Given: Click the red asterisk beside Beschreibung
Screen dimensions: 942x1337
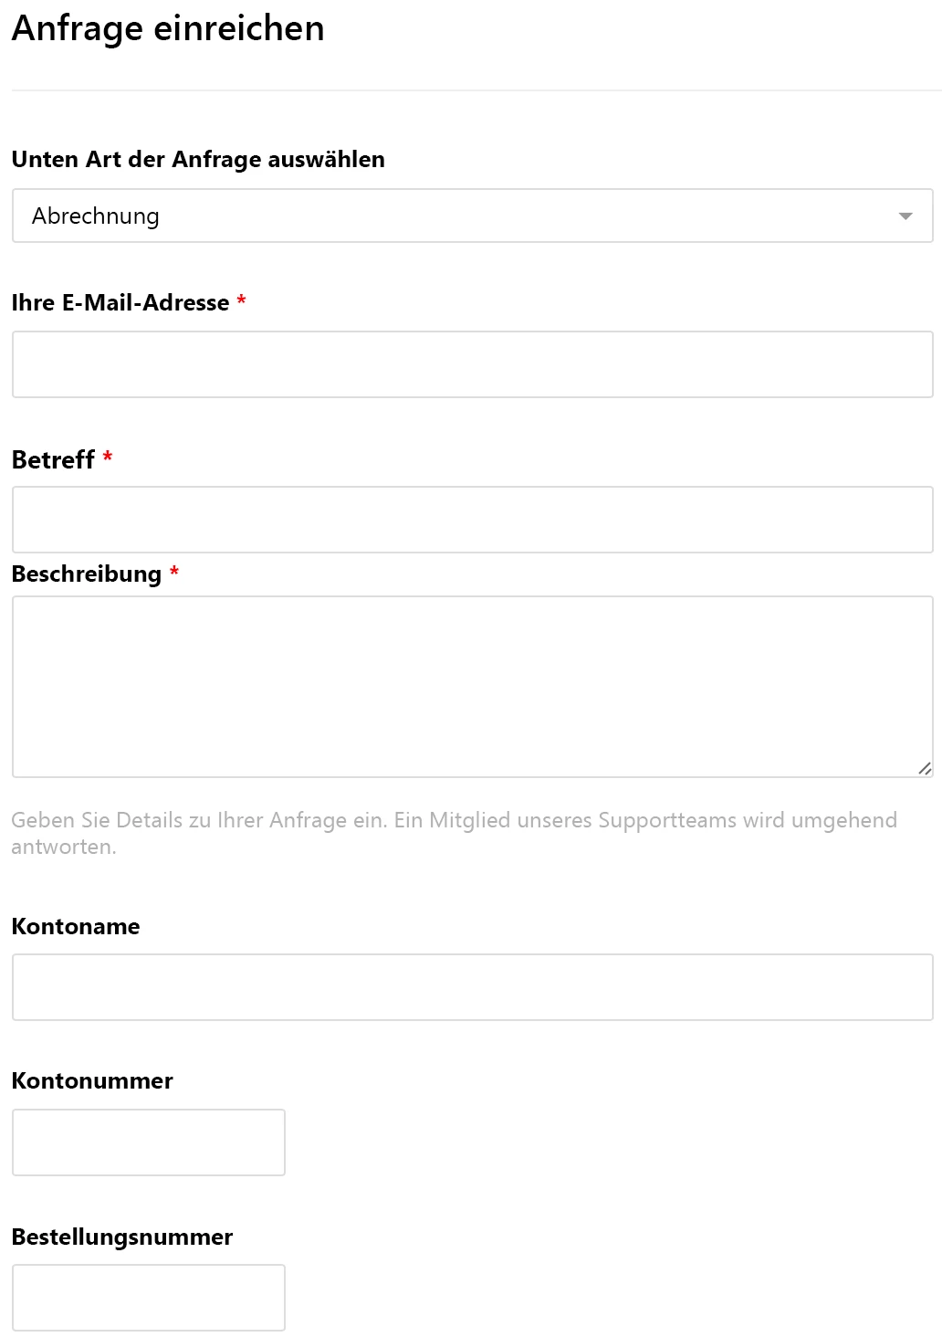Looking at the screenshot, I should [x=174, y=571].
